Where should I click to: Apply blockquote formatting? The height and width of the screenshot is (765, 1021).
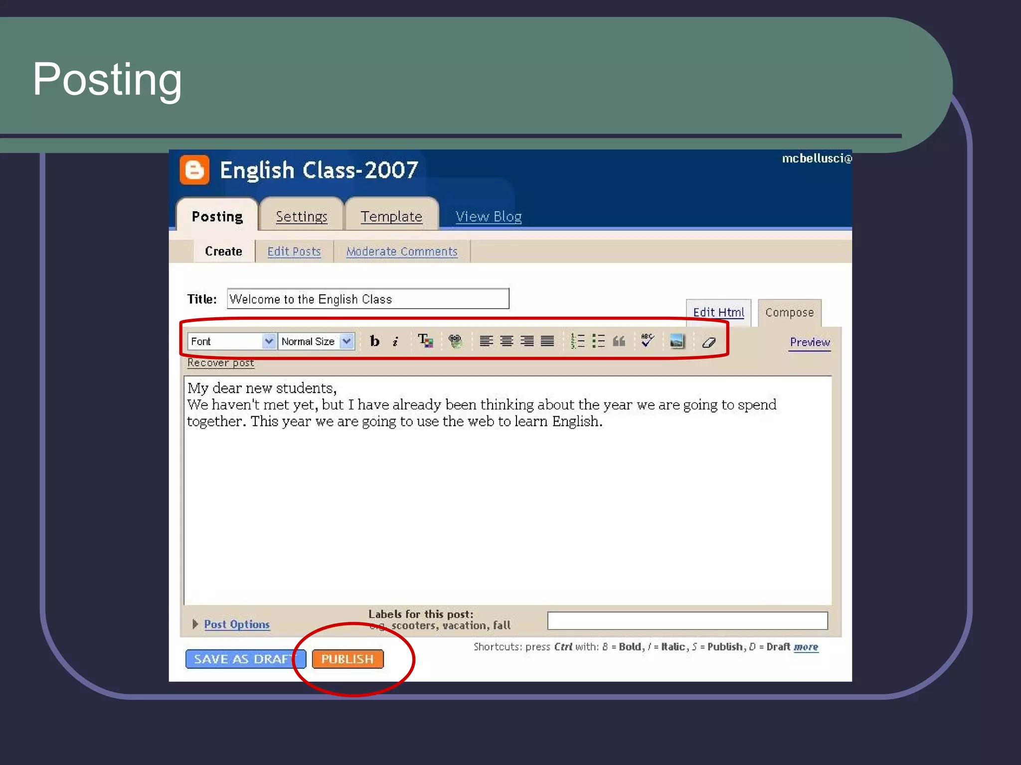point(619,341)
